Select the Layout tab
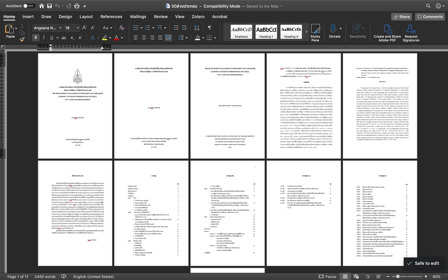The image size is (448, 280). 86,17
